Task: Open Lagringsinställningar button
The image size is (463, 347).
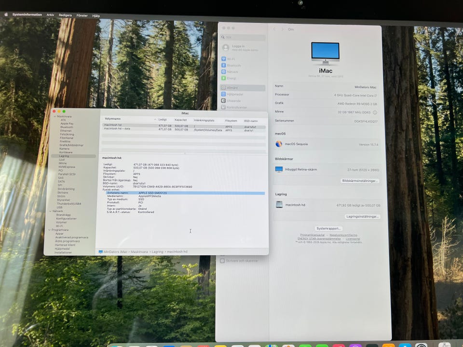Action: point(362,216)
